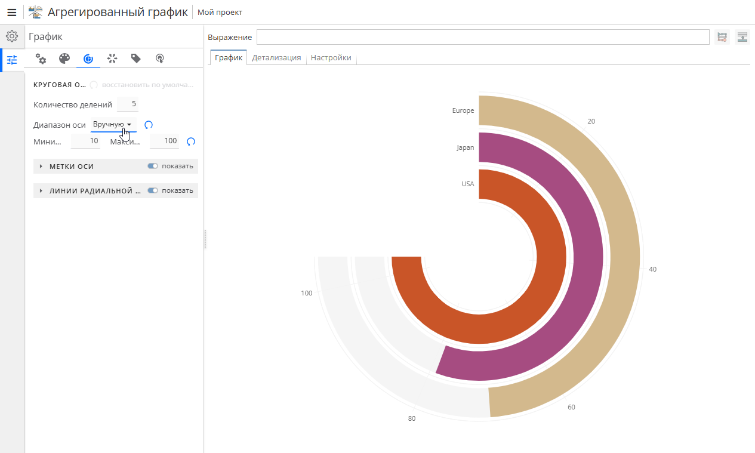Select the circular axis settings icon
This screenshot has height=453, width=755.
pos(88,58)
